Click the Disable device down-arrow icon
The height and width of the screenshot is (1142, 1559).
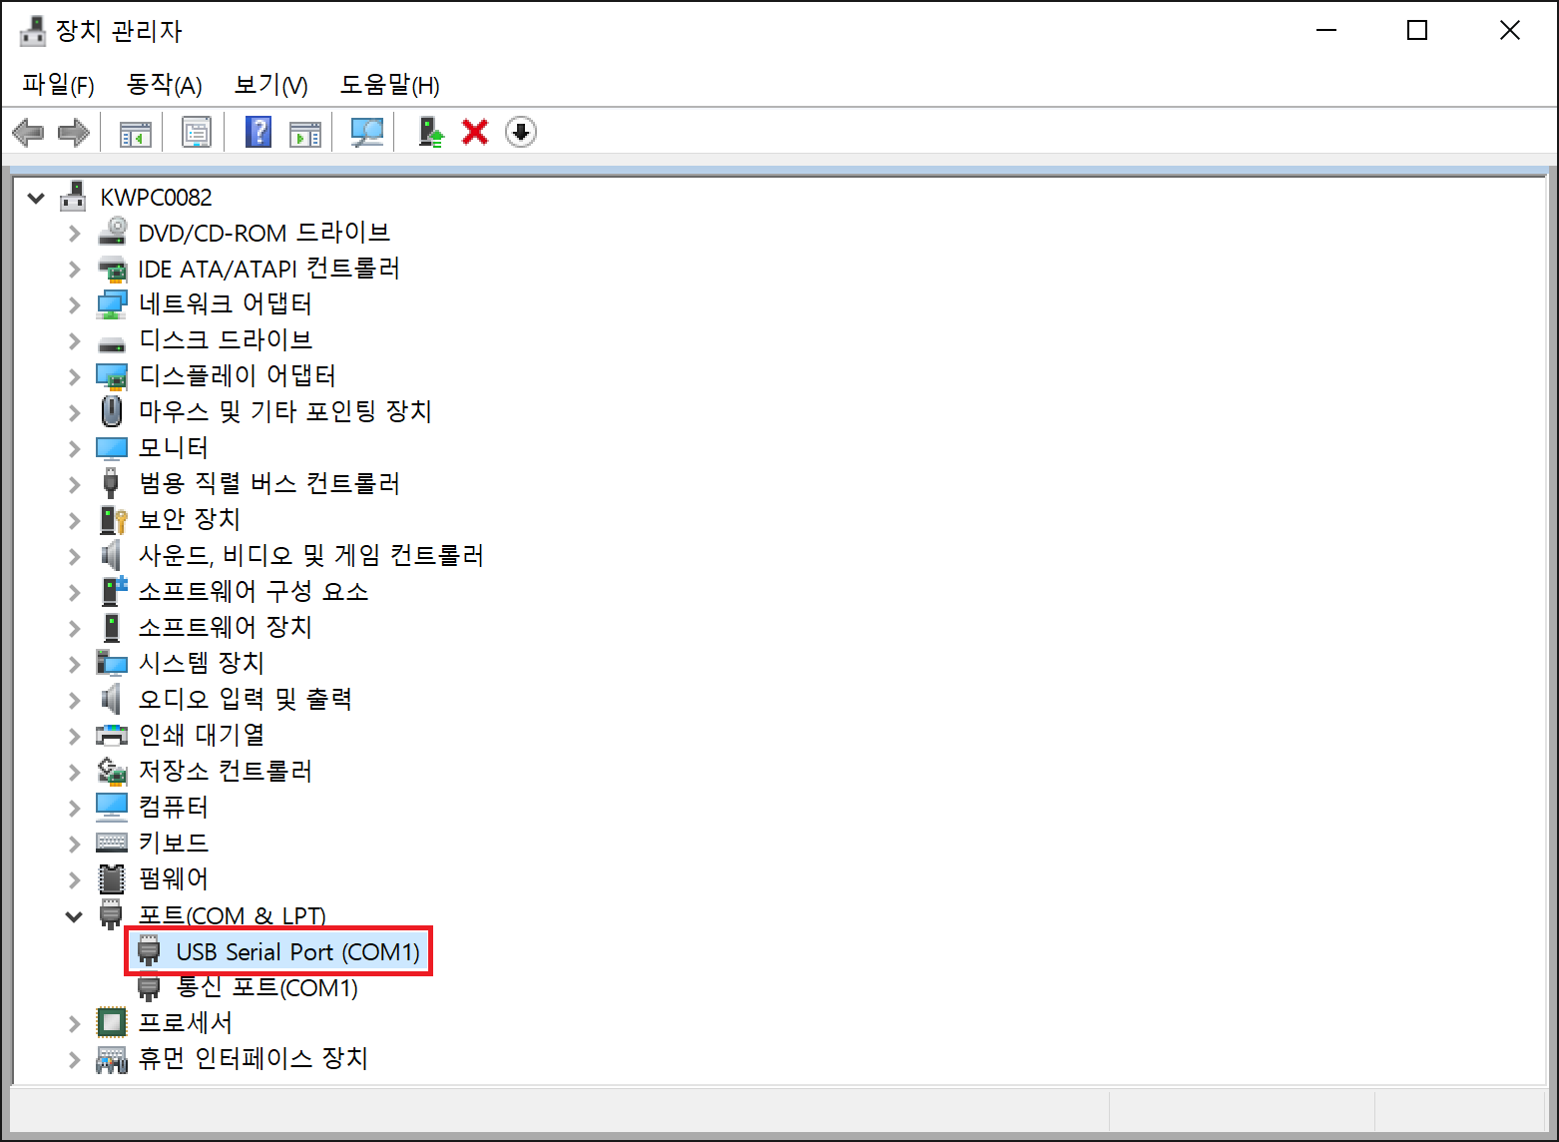click(521, 132)
